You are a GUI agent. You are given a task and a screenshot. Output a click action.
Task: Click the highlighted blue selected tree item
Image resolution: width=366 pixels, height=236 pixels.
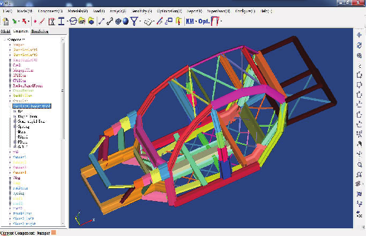click(x=32, y=106)
